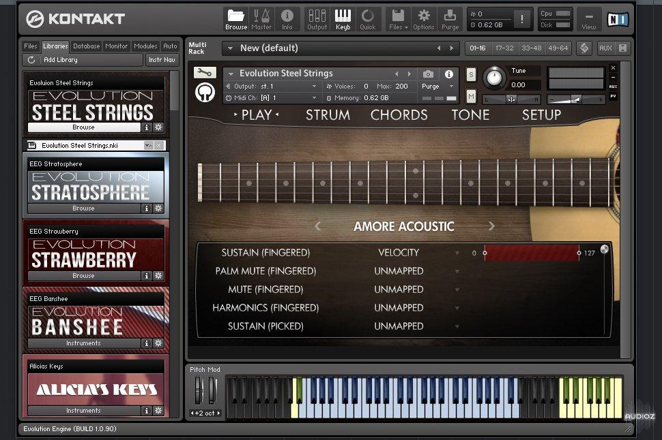Image resolution: width=662 pixels, height=440 pixels.
Task: Switch to the Modules tab
Action: pos(145,46)
